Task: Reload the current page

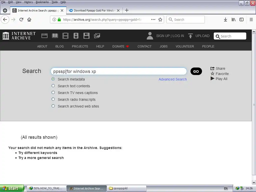Action: point(21,19)
